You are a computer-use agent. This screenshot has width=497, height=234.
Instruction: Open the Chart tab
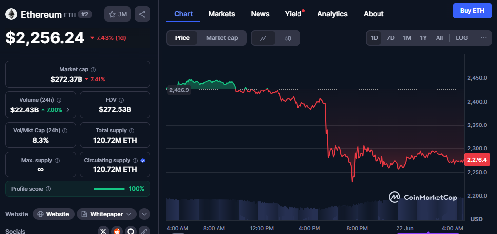183,14
